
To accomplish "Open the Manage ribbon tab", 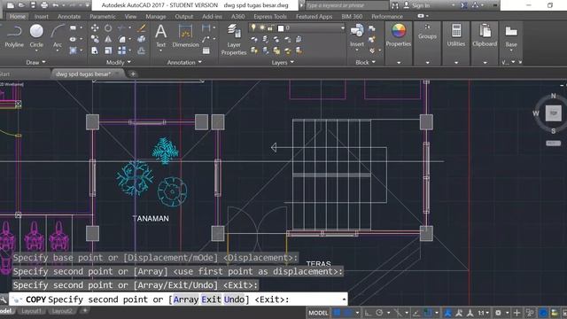I will click(156, 16).
